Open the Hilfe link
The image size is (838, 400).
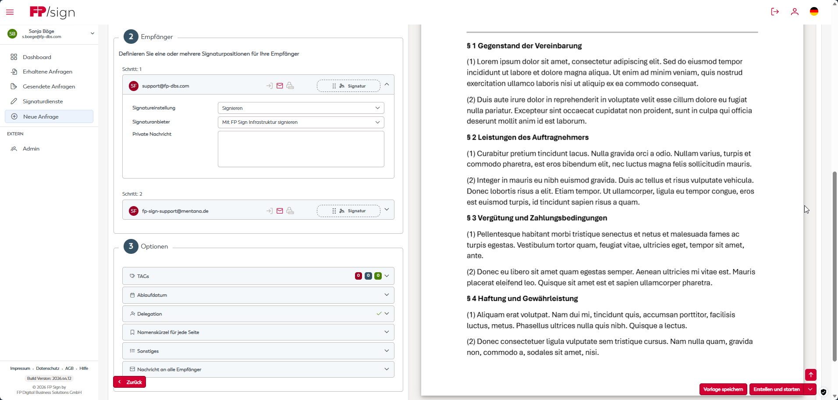(84, 368)
